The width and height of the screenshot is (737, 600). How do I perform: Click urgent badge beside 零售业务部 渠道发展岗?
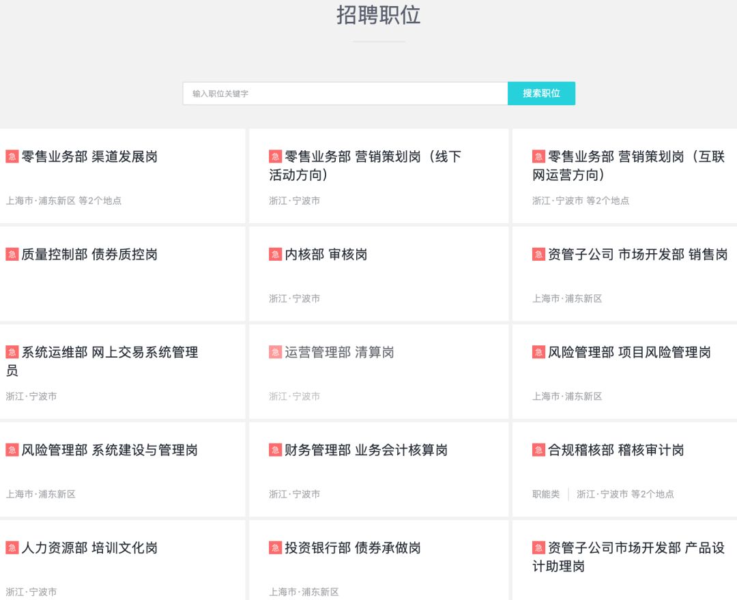[12, 157]
